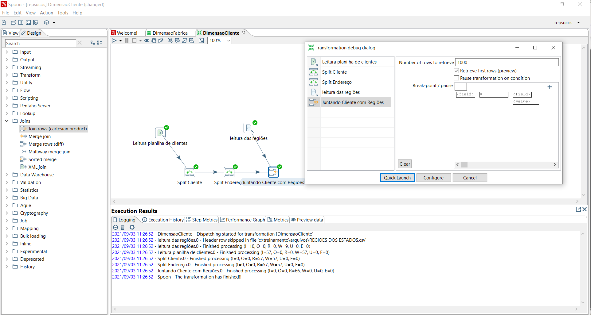Click the break-point condition <field> box

(x=465, y=94)
